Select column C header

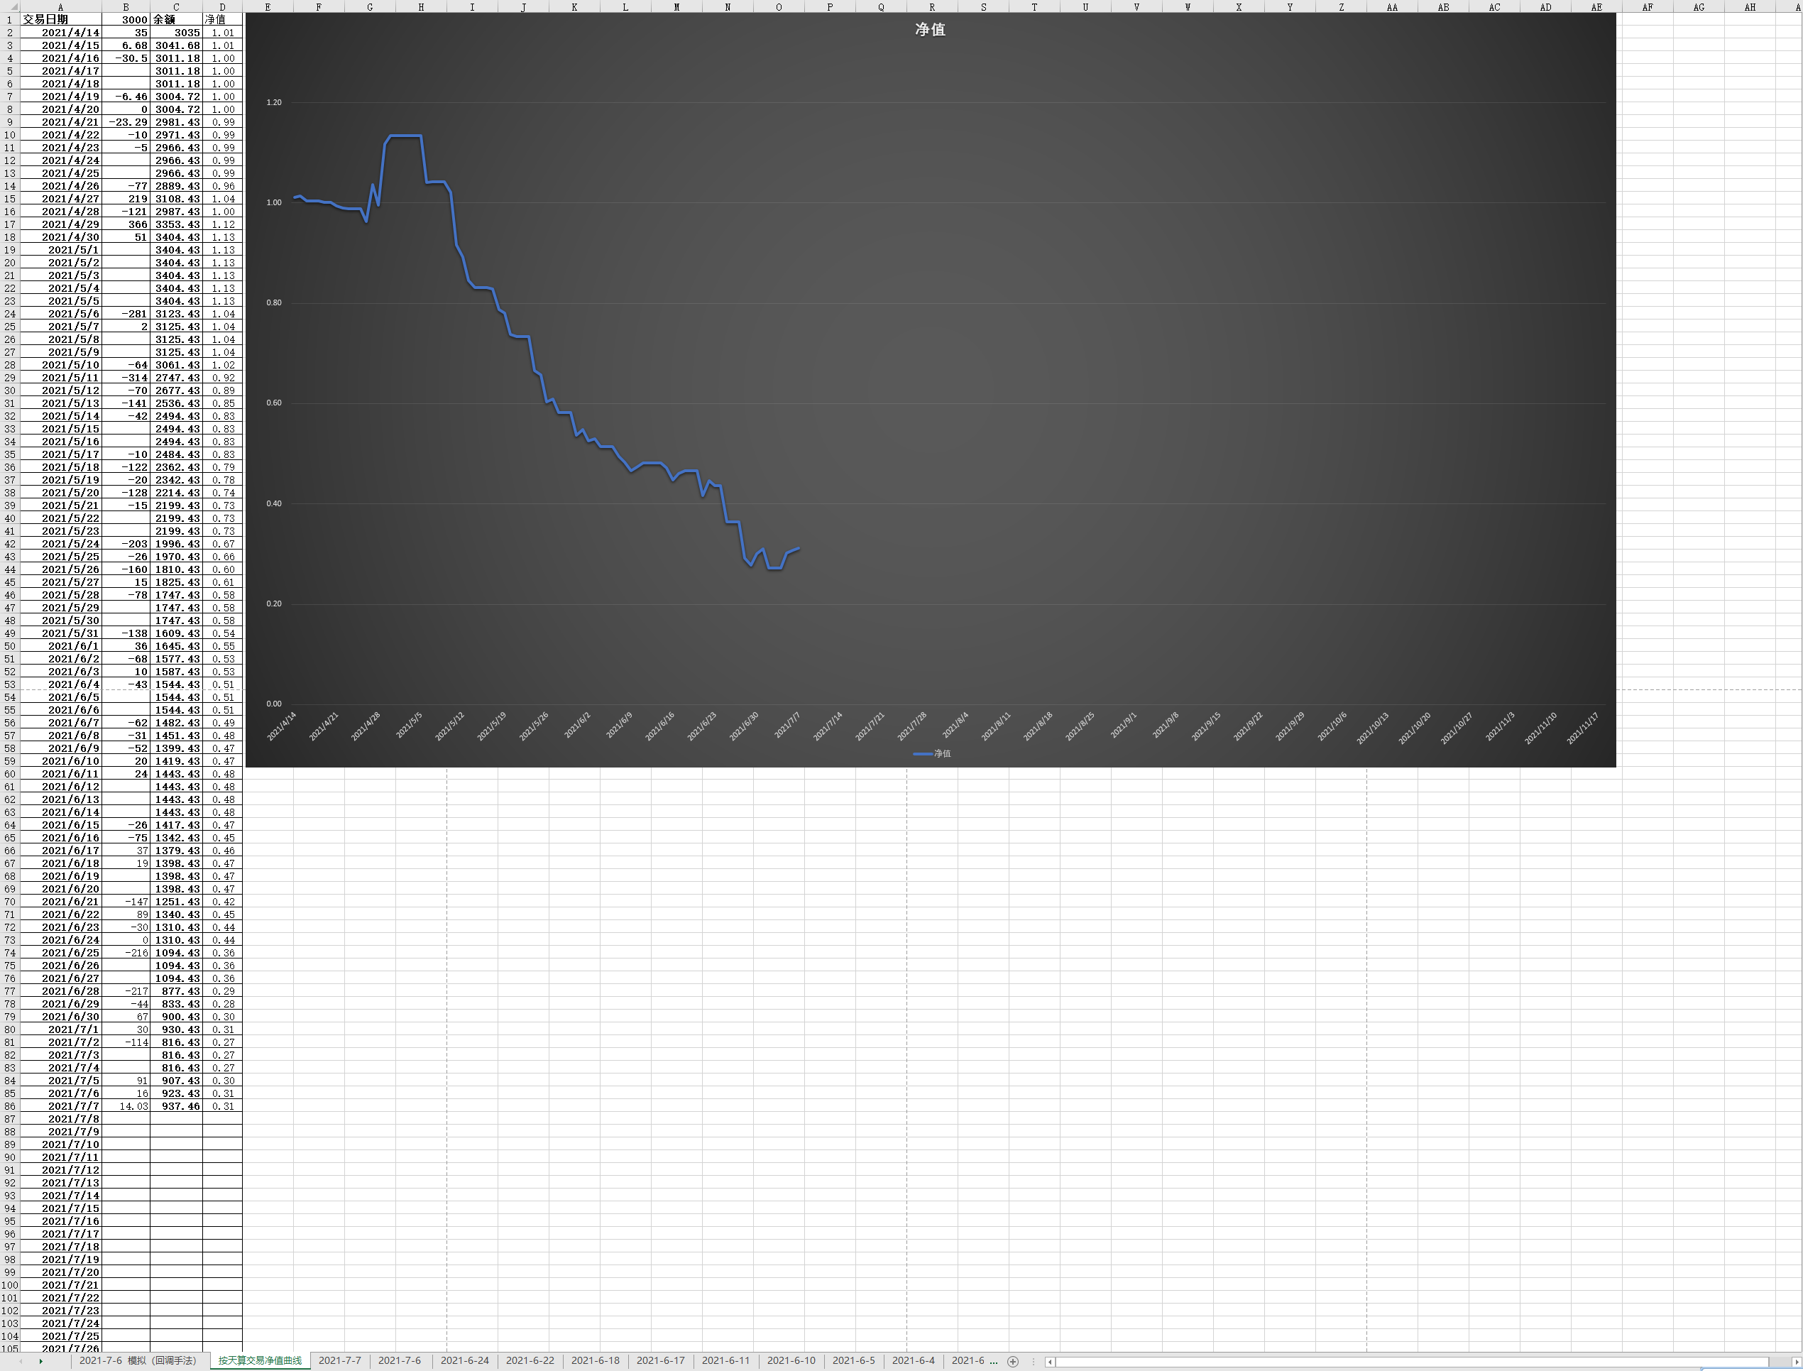(x=176, y=6)
